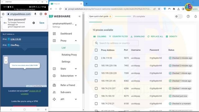Click the Refer a Friend gift icon

(x=54, y=85)
